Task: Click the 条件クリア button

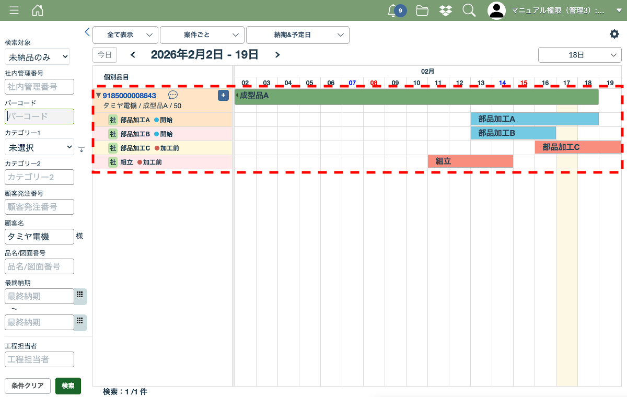Action: click(x=28, y=386)
